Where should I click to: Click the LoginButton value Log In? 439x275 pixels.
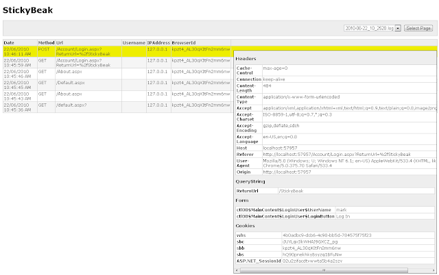click(x=343, y=216)
